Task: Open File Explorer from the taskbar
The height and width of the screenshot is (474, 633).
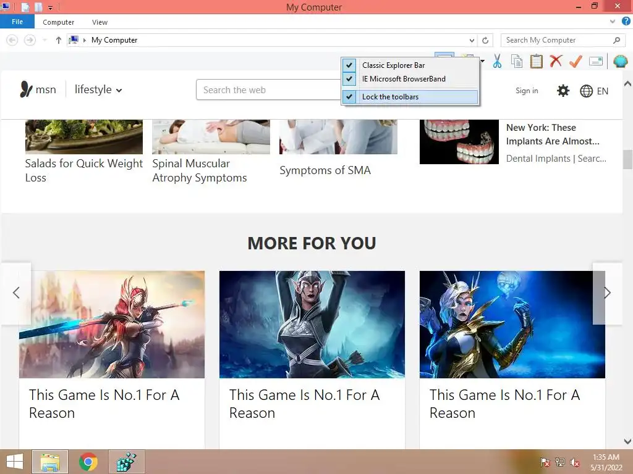Action: point(50,462)
